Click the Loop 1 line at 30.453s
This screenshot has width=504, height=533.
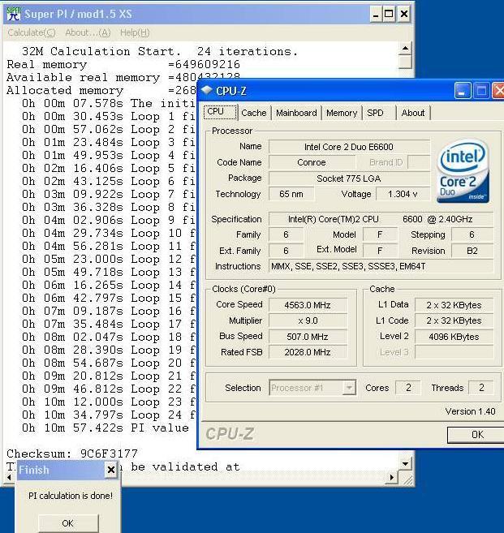pyautogui.click(x=108, y=116)
